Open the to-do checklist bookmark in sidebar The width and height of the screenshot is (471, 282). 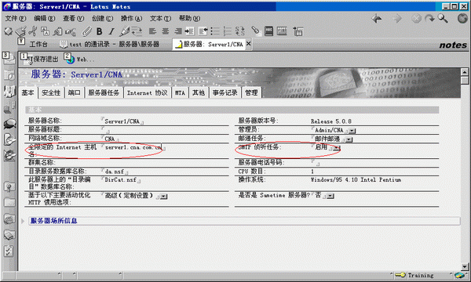coord(9,251)
